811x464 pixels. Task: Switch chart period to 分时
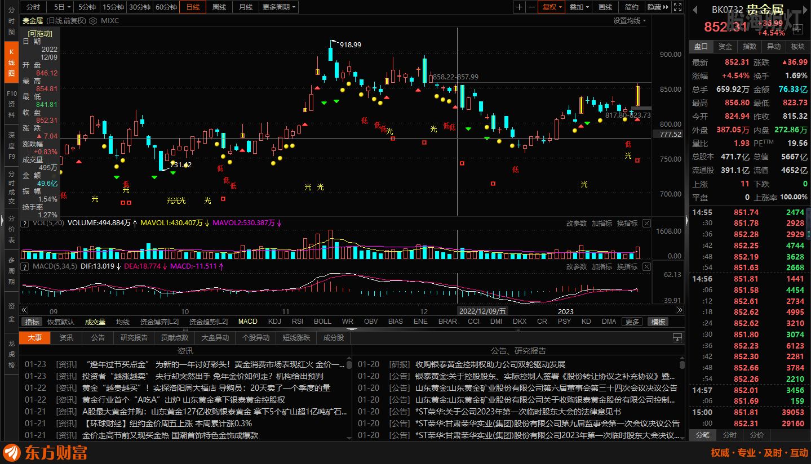click(x=33, y=7)
